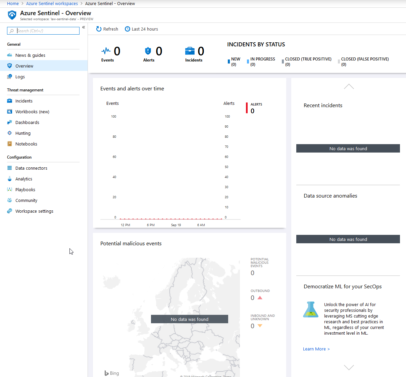406x377 pixels.
Task: Go to Azure Sentinel workspaces breadcrumb
Action: click(52, 4)
